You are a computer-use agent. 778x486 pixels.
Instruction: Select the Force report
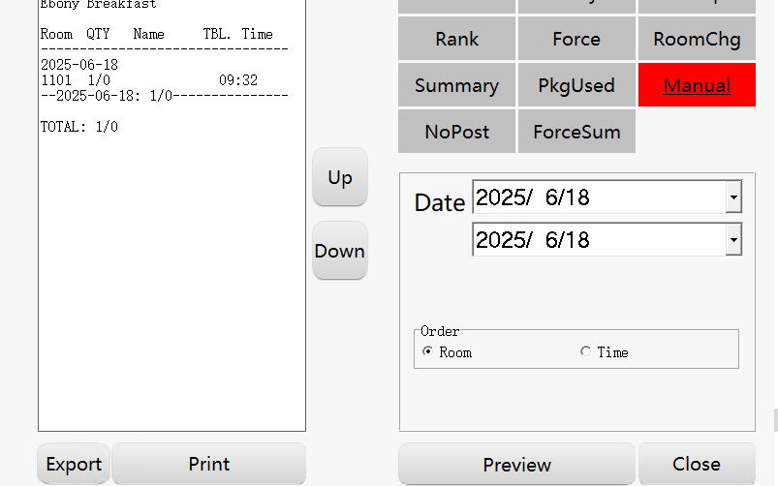pos(576,39)
